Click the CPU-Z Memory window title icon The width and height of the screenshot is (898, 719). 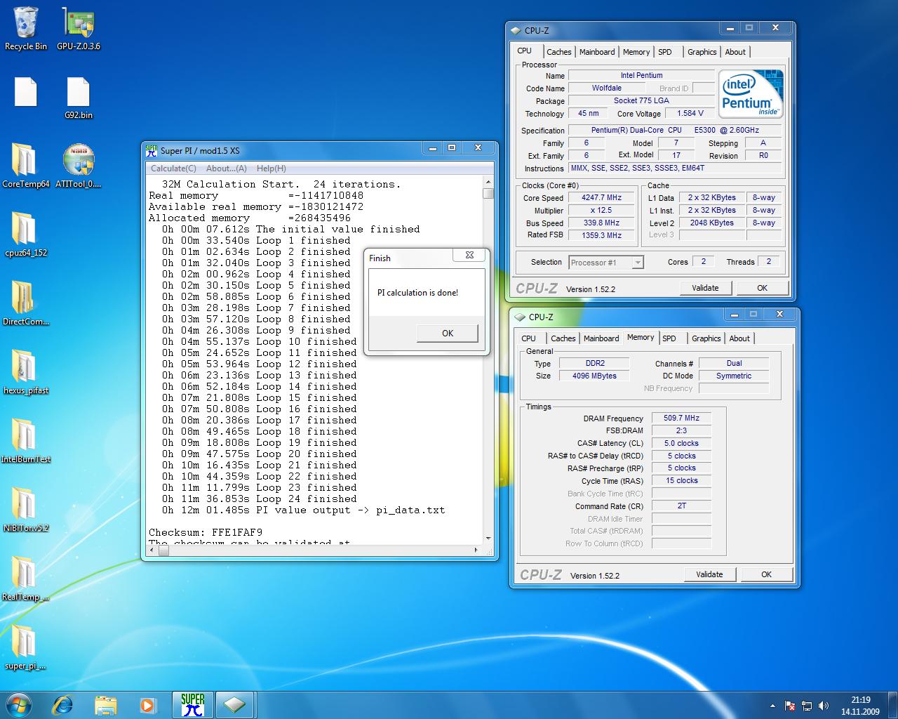[x=520, y=317]
